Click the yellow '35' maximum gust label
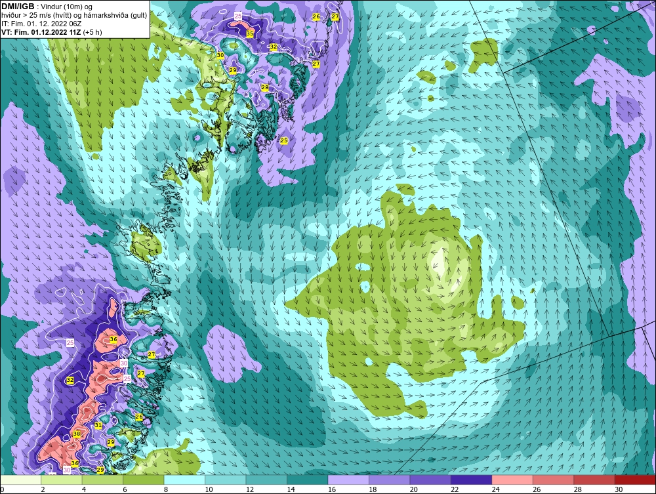This screenshot has height=494, width=656. (x=250, y=33)
